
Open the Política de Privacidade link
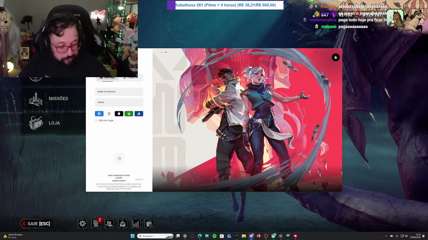[x=112, y=186]
